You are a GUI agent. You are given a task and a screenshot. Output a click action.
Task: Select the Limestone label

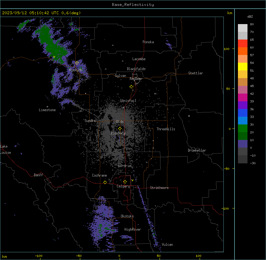[47, 110]
